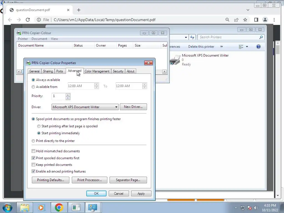Open the zoom magnifier in address bar
Viewport: 284px width, 213px height.
pyautogui.click(x=227, y=20)
